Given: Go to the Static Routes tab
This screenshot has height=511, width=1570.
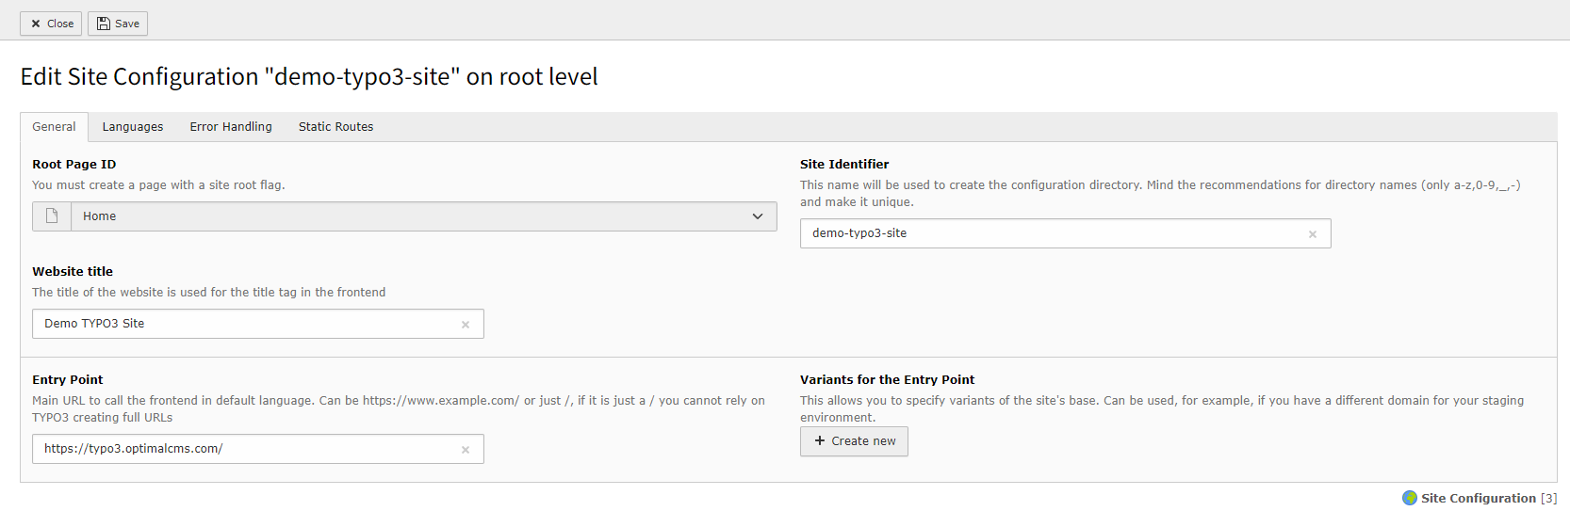Looking at the screenshot, I should pyautogui.click(x=335, y=127).
